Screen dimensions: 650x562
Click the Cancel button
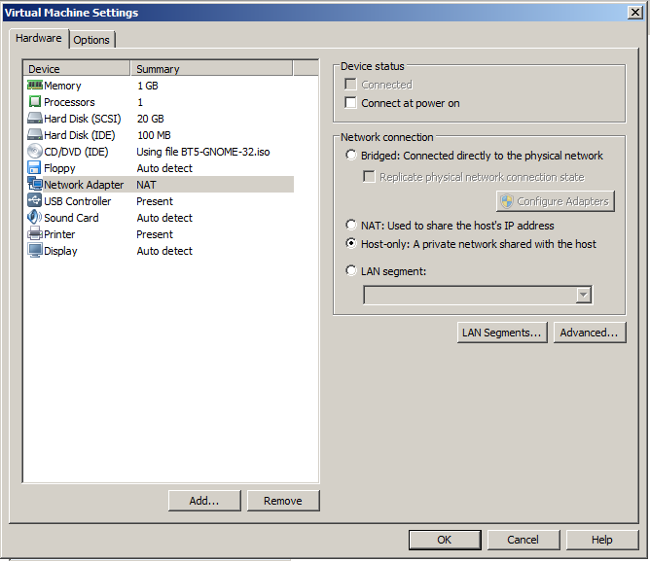(524, 540)
